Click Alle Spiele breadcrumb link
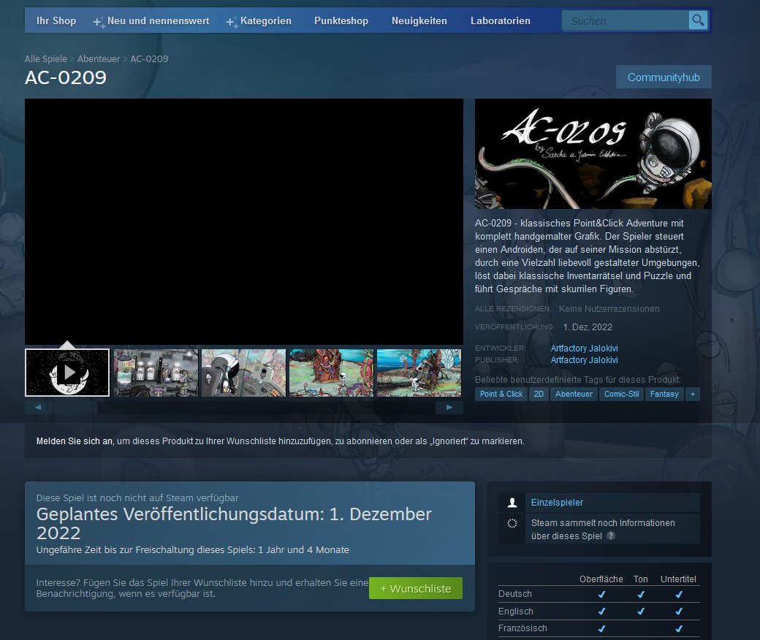Screen dimensions: 760x640 pos(45,58)
